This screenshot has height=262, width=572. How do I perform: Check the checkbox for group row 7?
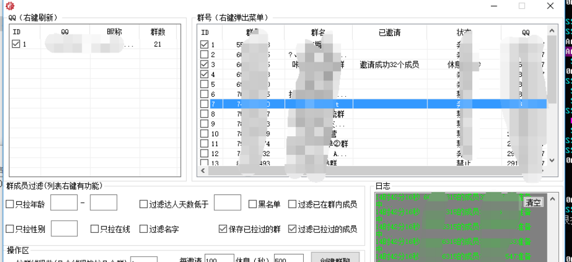pyautogui.click(x=204, y=104)
